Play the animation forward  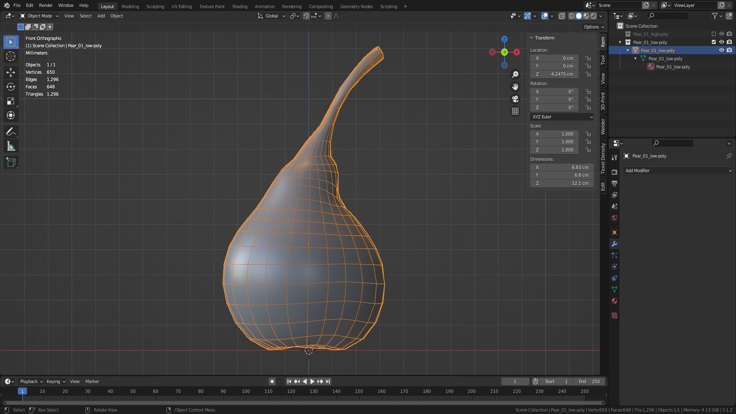[x=312, y=381]
